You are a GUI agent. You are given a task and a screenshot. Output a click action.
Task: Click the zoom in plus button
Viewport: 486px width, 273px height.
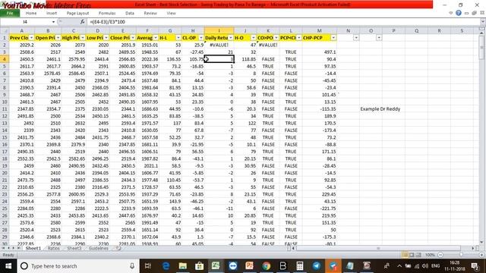pos(482,255)
